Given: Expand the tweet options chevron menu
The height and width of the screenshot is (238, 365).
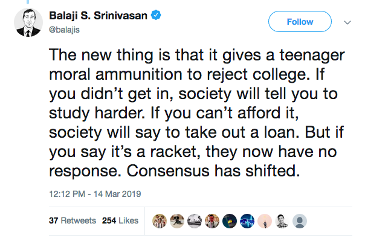Looking at the screenshot, I should (347, 22).
